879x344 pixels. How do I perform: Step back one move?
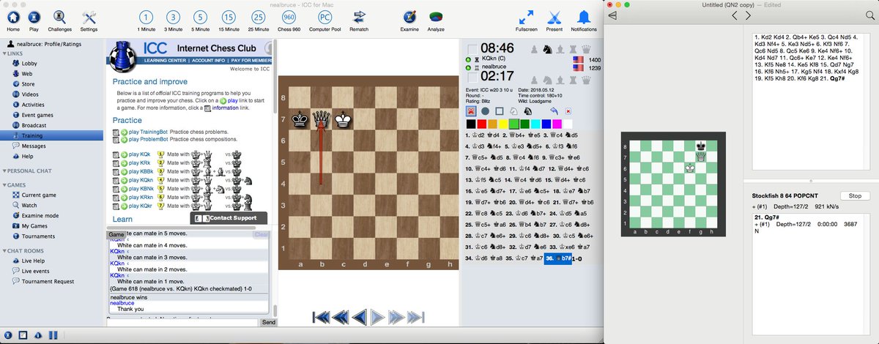[x=359, y=317]
